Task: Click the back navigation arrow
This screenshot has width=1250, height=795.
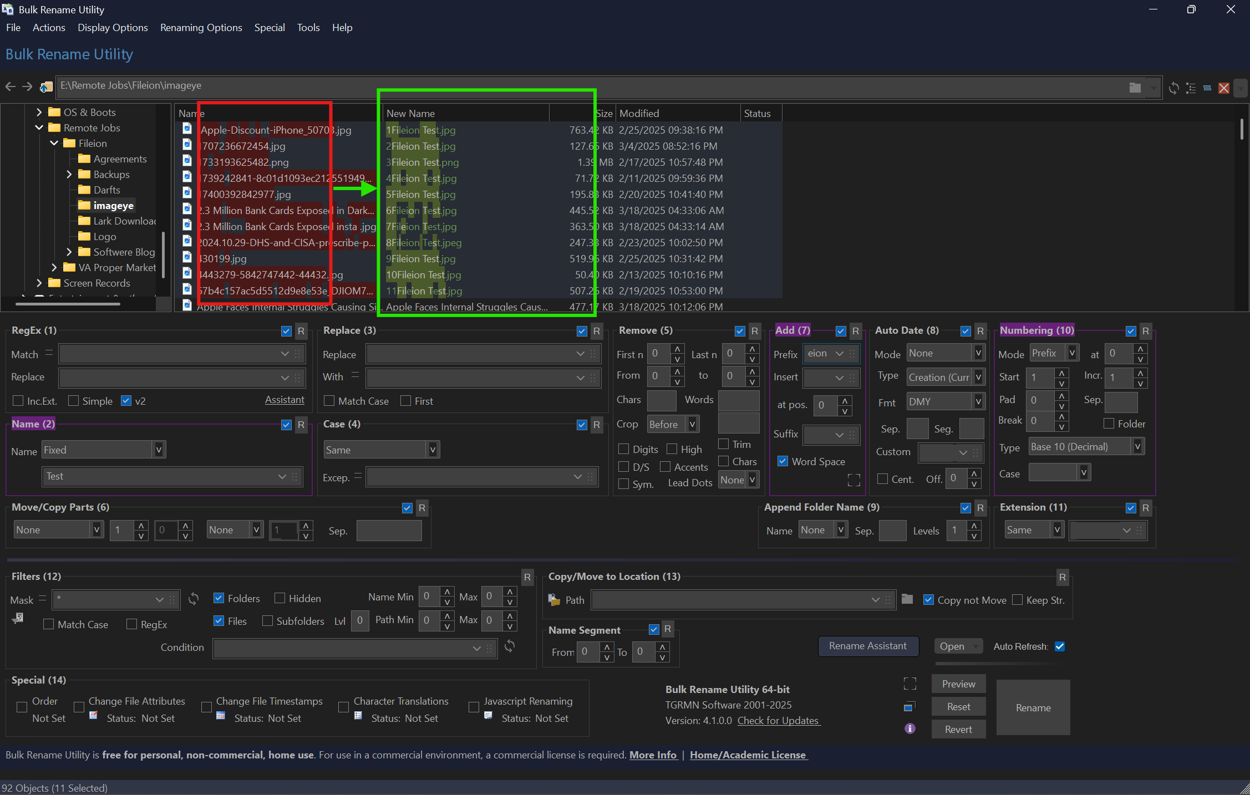Action: pyautogui.click(x=10, y=86)
